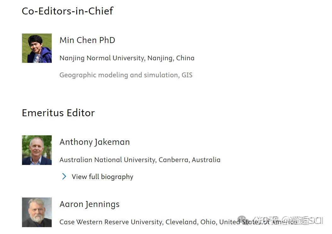The height and width of the screenshot is (234, 332).
Task: Click the Co-Editors-in-Chief section heading
Action: tap(67, 11)
